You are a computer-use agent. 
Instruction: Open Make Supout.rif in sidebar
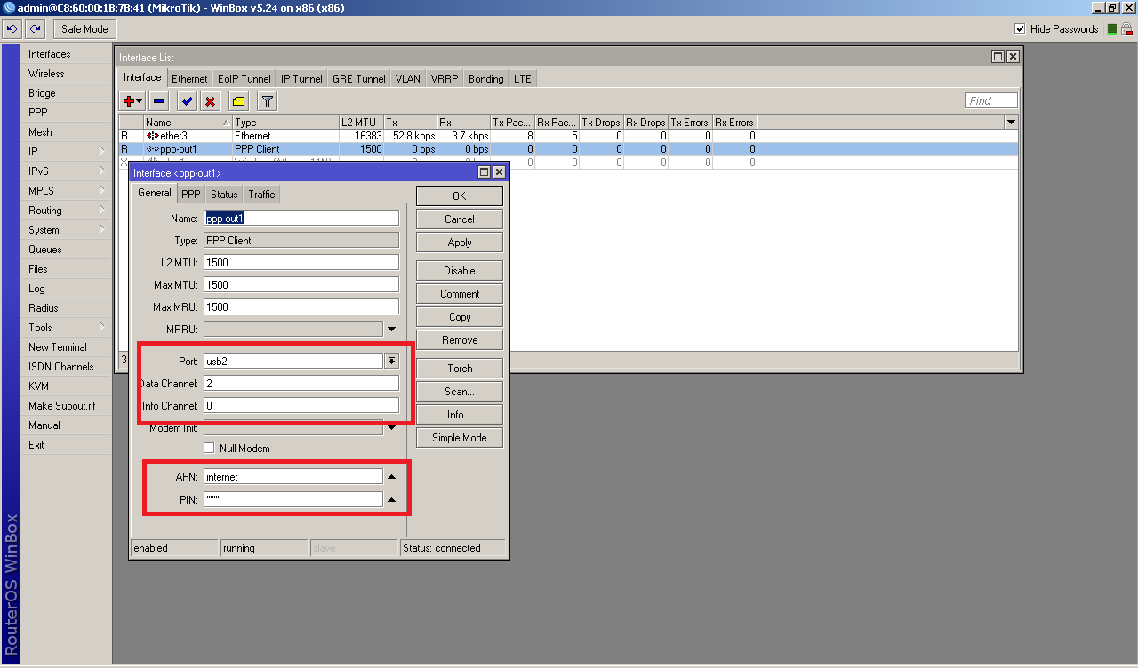[64, 406]
